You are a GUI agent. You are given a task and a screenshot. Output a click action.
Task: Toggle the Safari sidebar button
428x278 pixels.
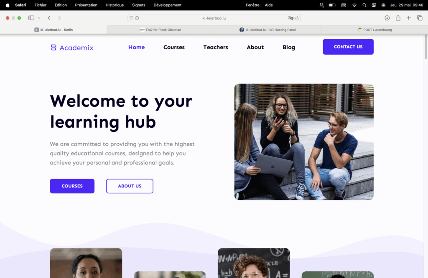click(x=31, y=18)
